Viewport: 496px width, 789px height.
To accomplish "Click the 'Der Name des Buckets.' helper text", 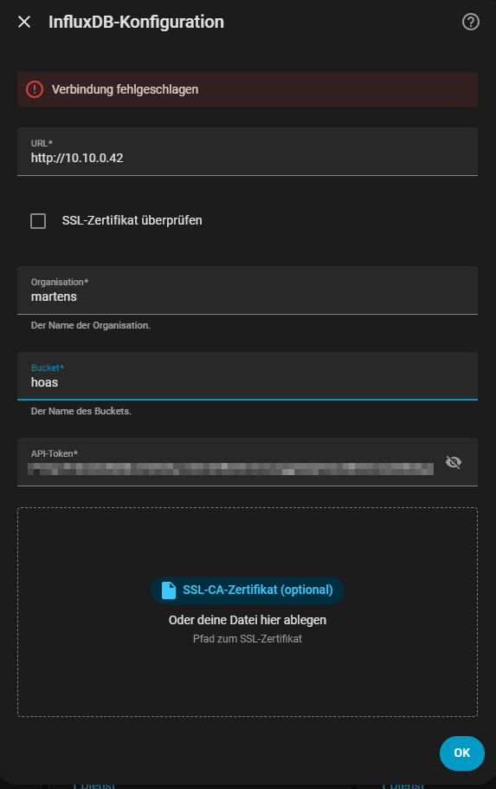I will tap(81, 411).
